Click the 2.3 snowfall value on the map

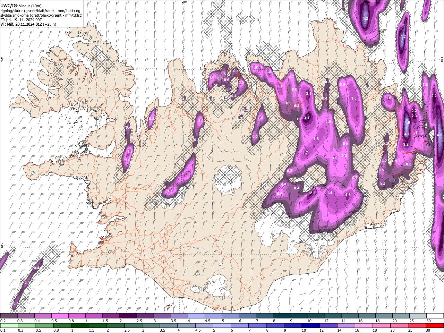(x=414, y=116)
